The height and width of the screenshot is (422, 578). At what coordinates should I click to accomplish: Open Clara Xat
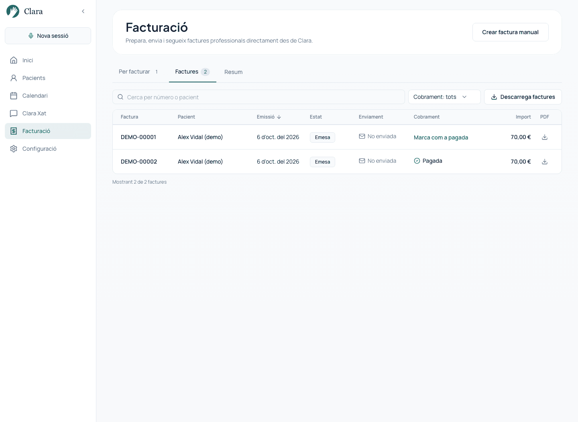pyautogui.click(x=48, y=113)
